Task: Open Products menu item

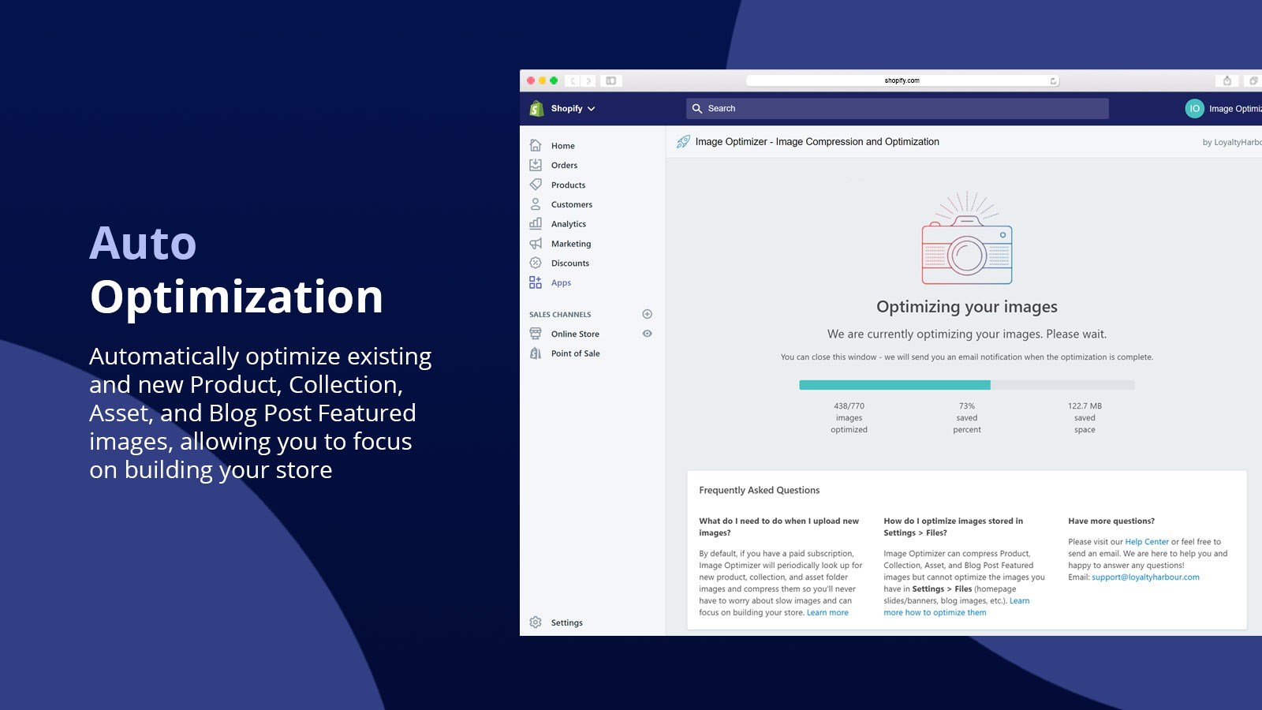Action: coord(568,185)
